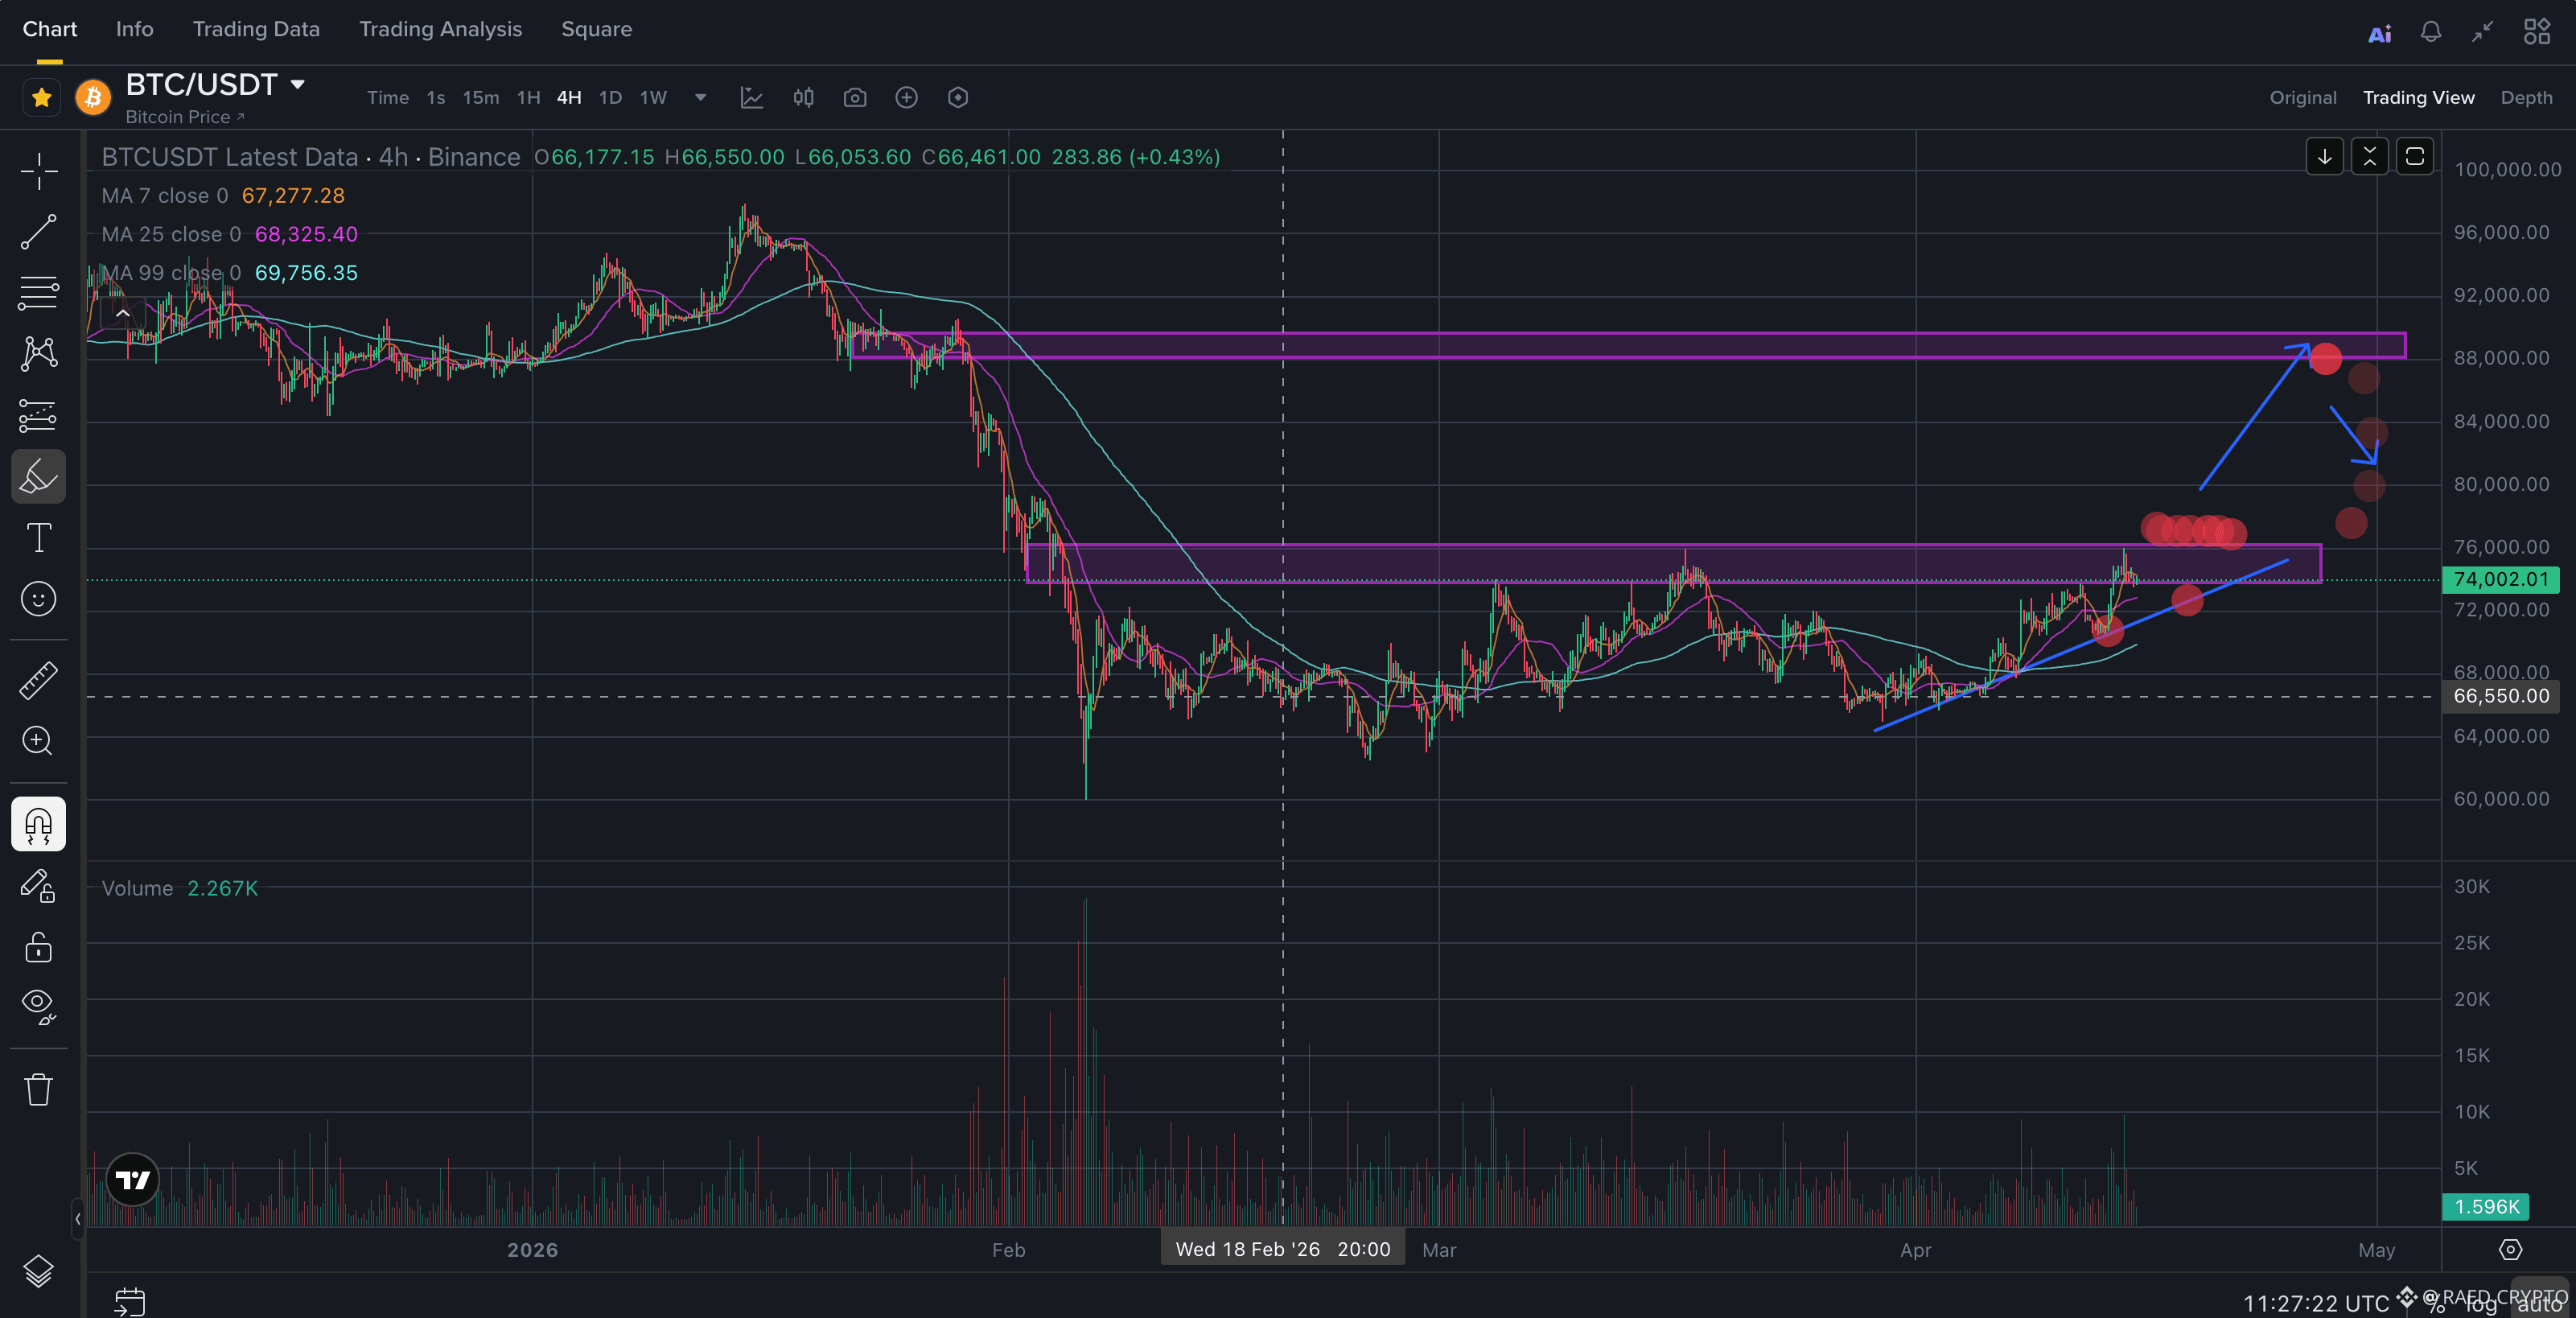The image size is (2576, 1318).
Task: Toggle the log scale mode
Action: [x=2482, y=1304]
